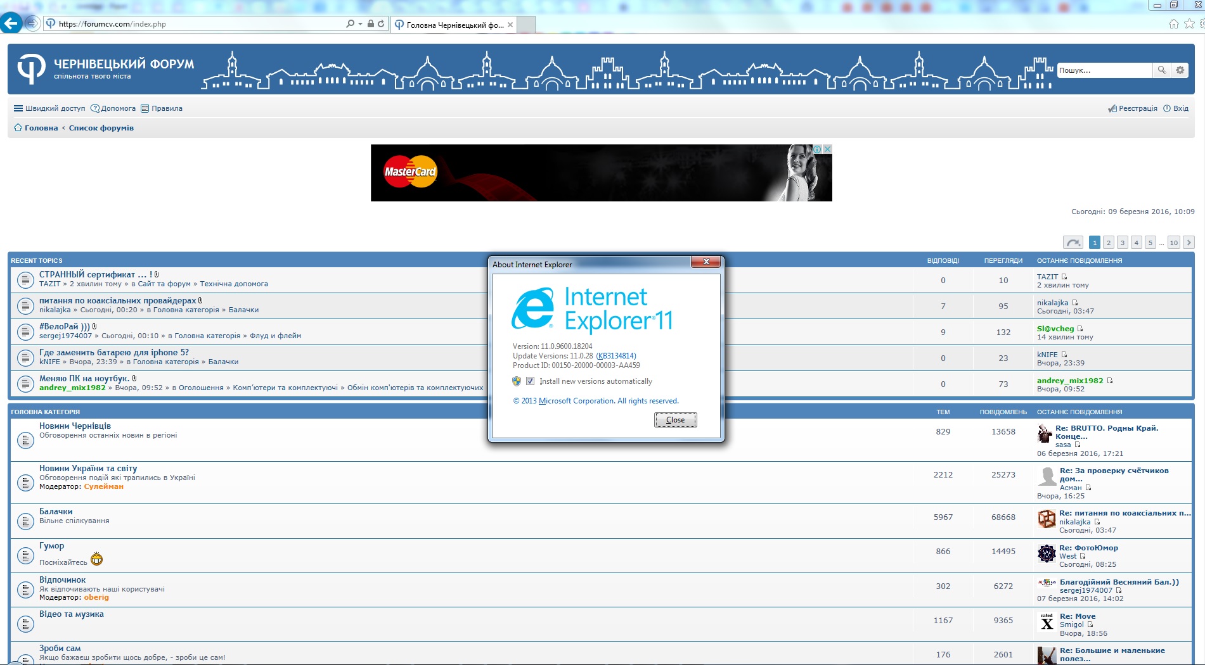This screenshot has width=1205, height=665.
Task: Open the Правила link
Action: click(x=162, y=108)
